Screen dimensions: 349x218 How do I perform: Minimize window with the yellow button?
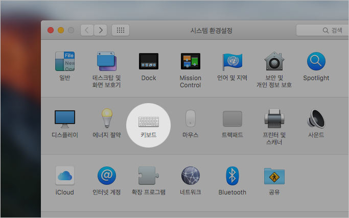[61, 30]
